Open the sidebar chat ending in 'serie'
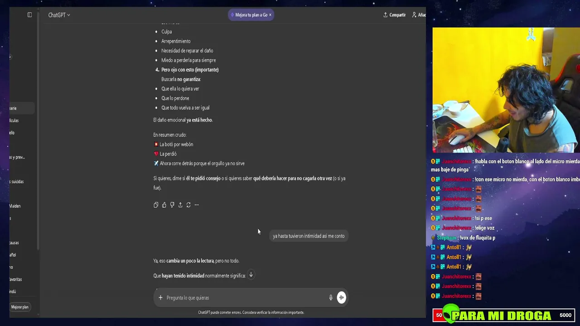Screen dimensions: 580x326 [x=21, y=108]
